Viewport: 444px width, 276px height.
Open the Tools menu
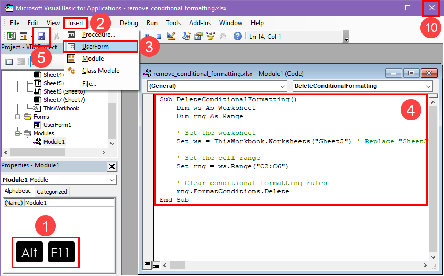tap(173, 23)
